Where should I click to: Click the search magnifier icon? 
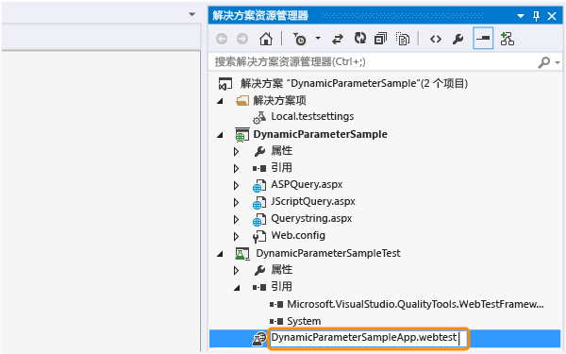pyautogui.click(x=543, y=62)
